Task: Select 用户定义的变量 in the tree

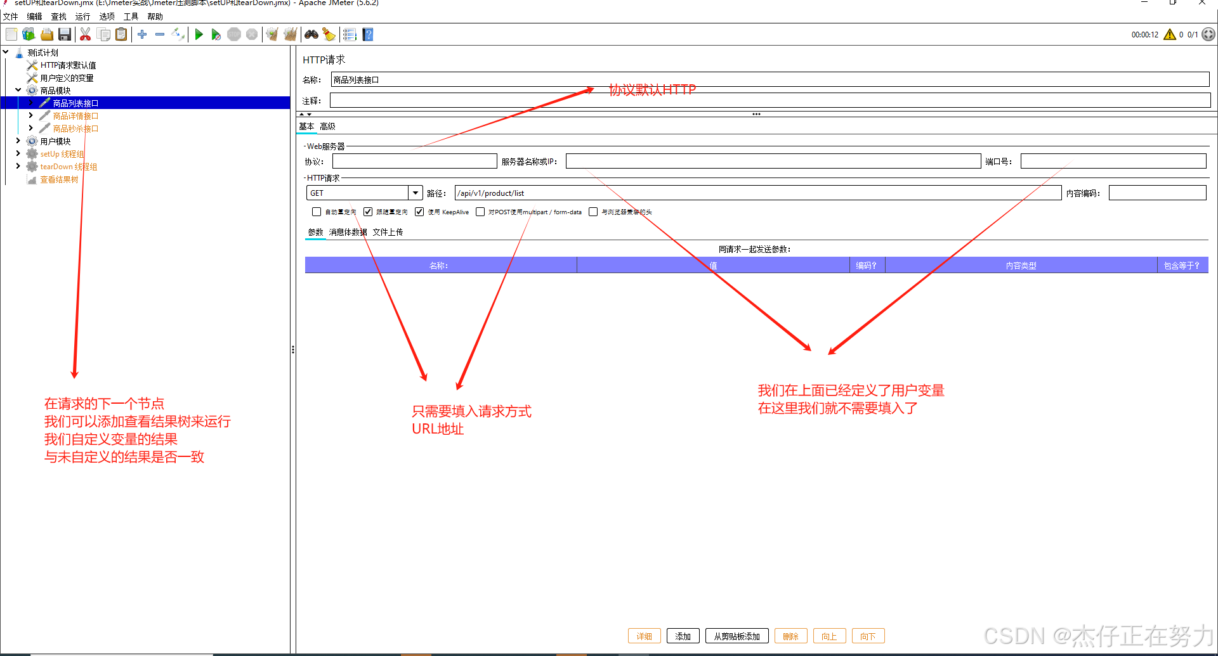Action: [67, 78]
